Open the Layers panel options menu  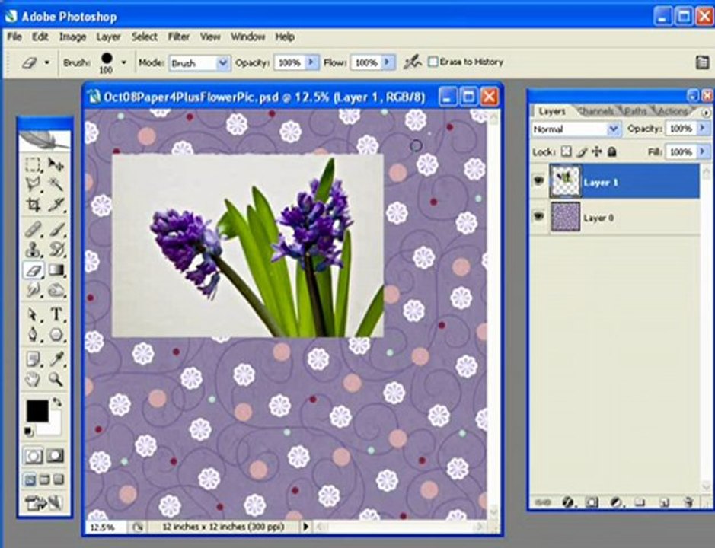pos(706,112)
